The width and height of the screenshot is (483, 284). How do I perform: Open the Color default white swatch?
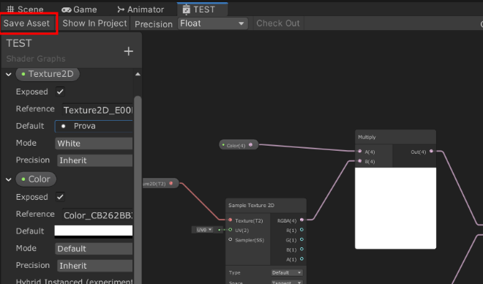click(x=94, y=231)
